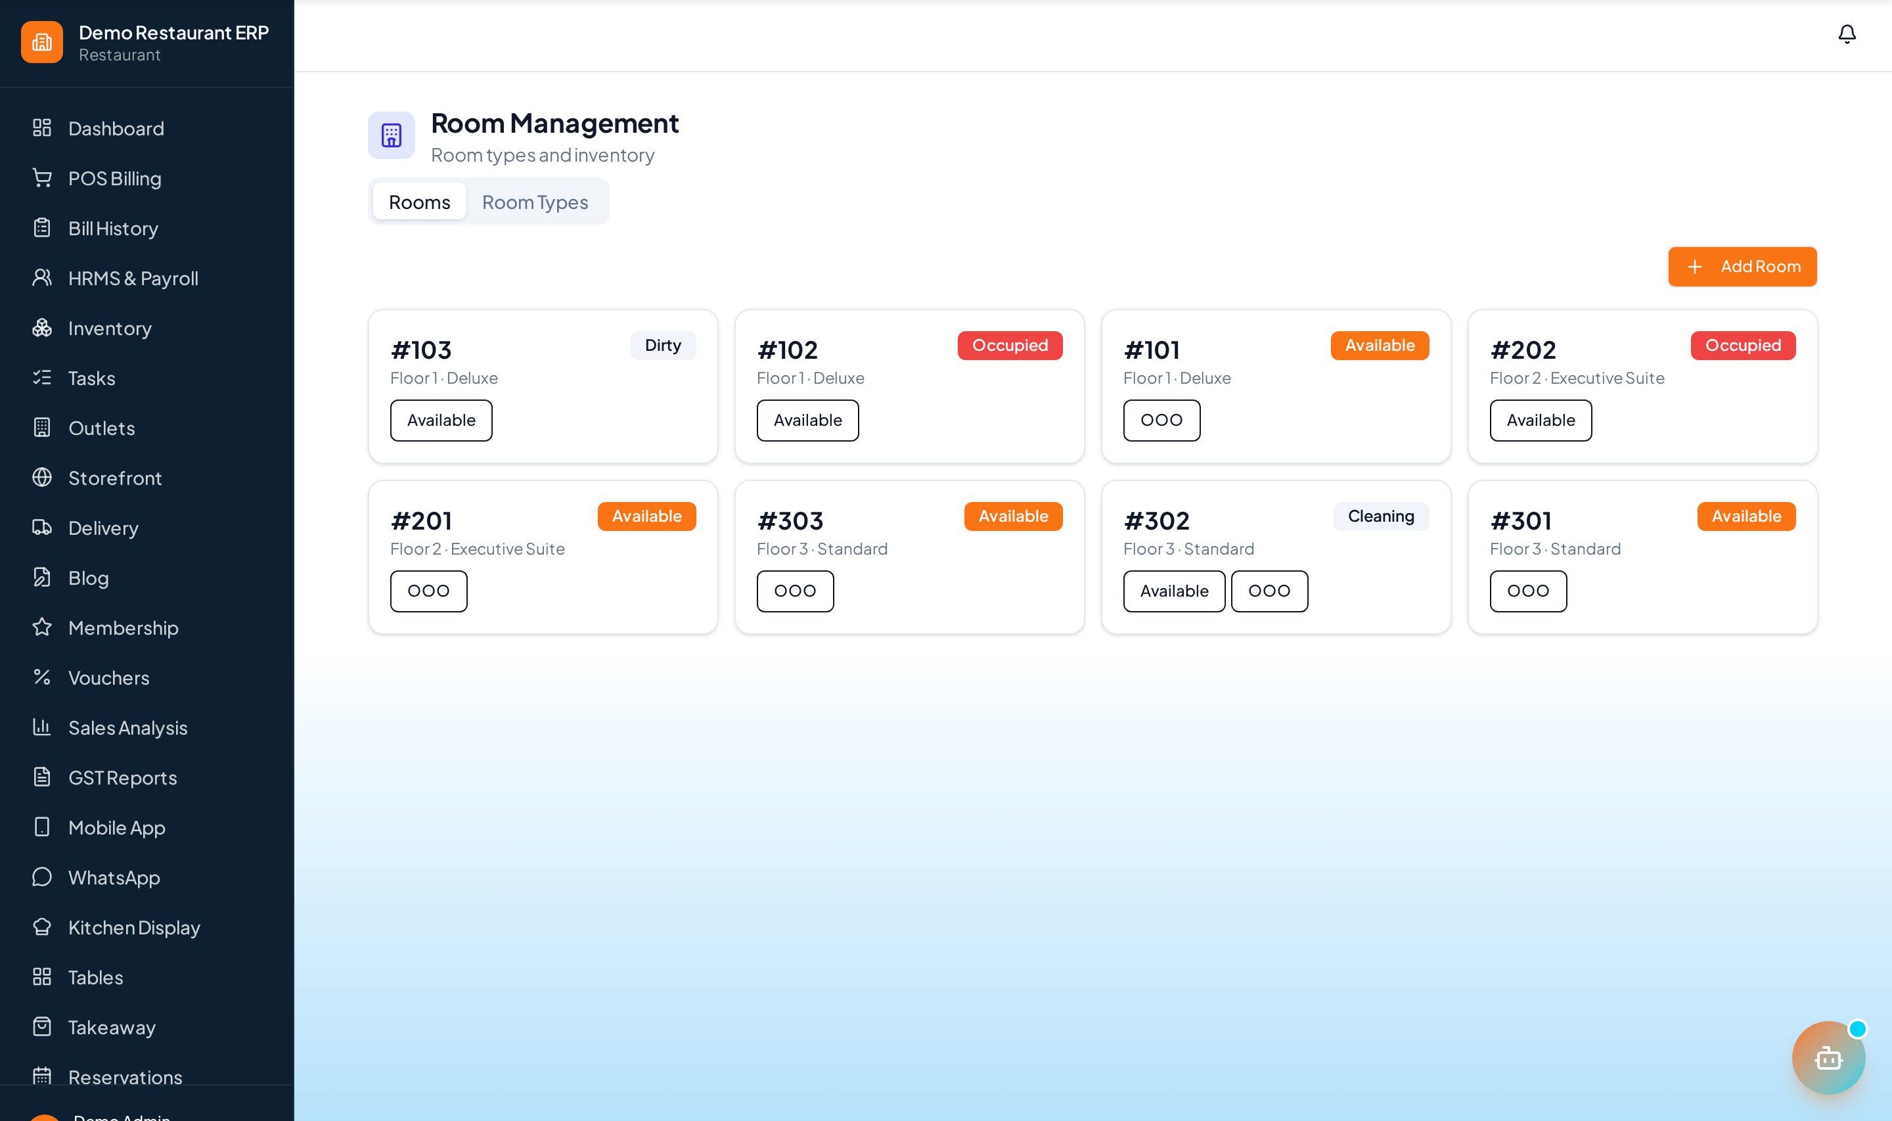
Task: Open the Dashboard menu item
Action: [x=146, y=127]
